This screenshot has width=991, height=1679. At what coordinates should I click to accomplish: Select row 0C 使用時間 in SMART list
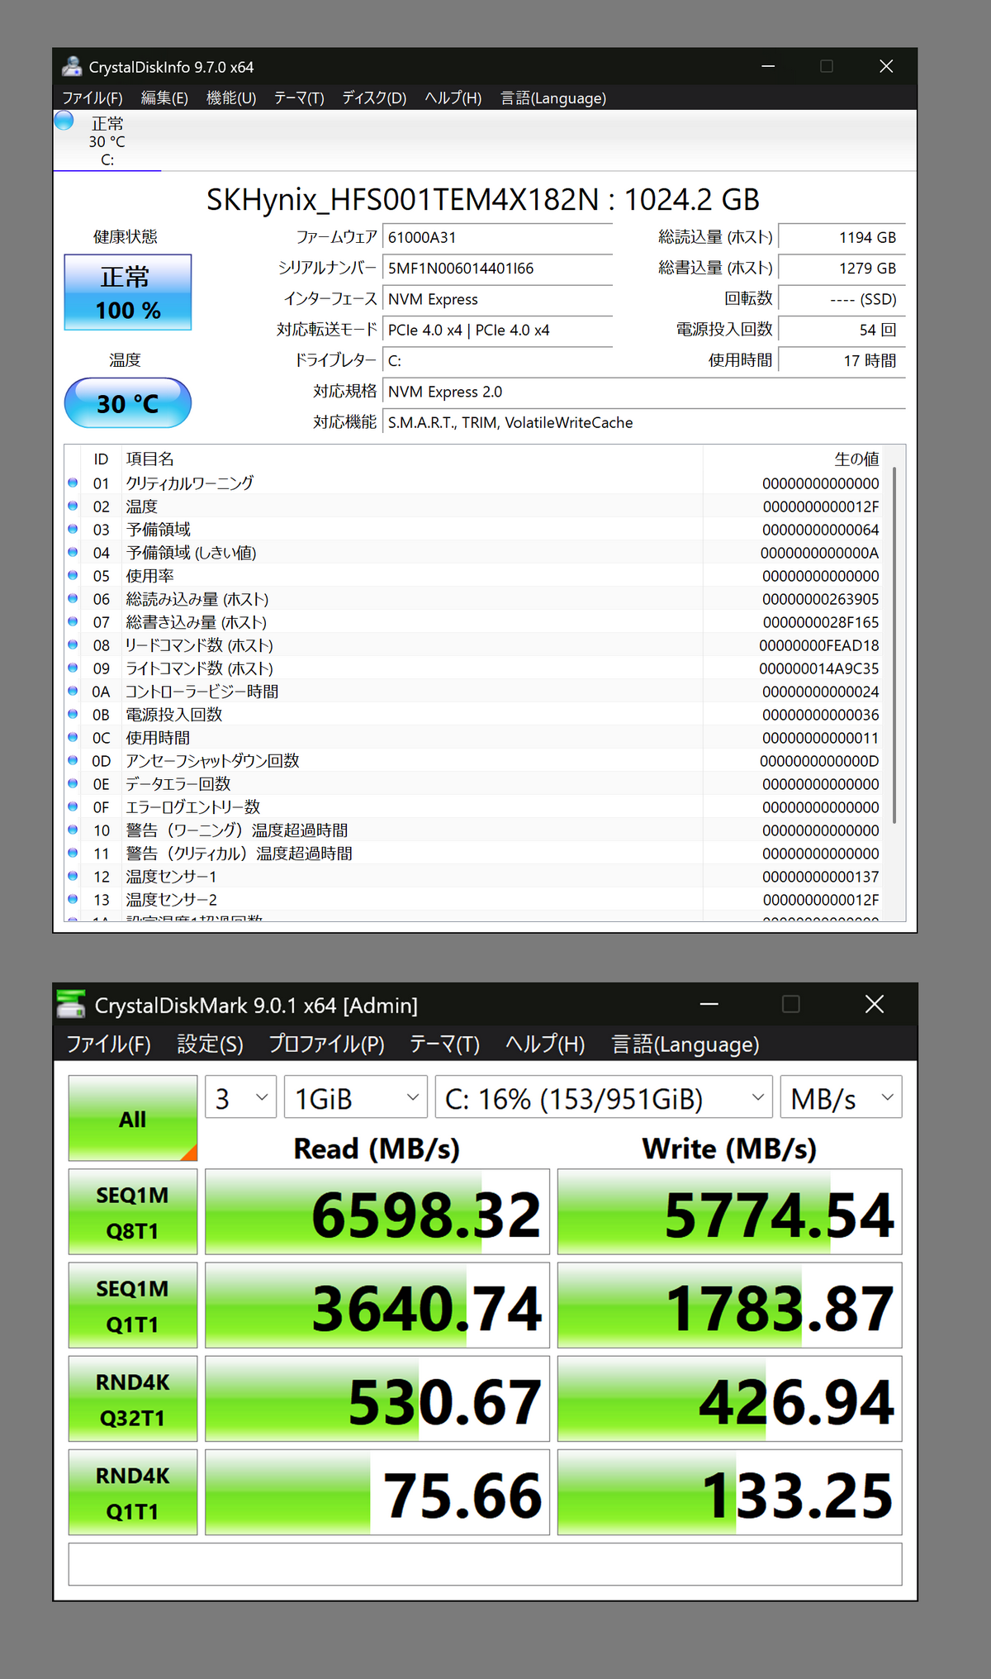tap(474, 738)
